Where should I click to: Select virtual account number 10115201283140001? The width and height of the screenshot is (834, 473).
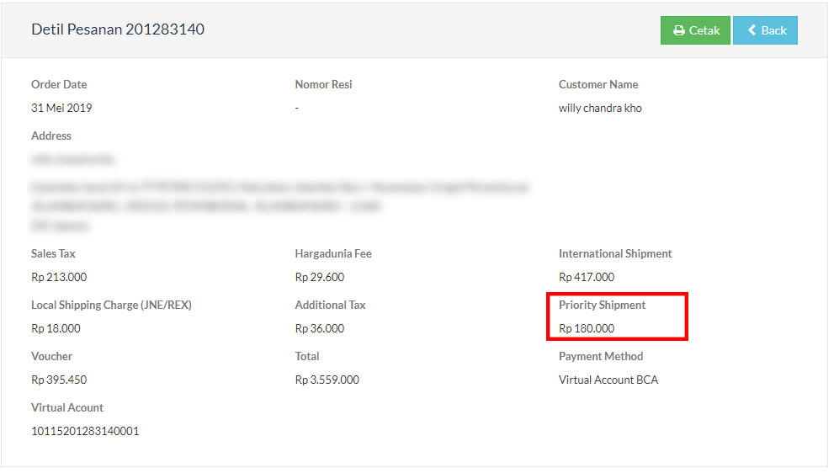[85, 431]
